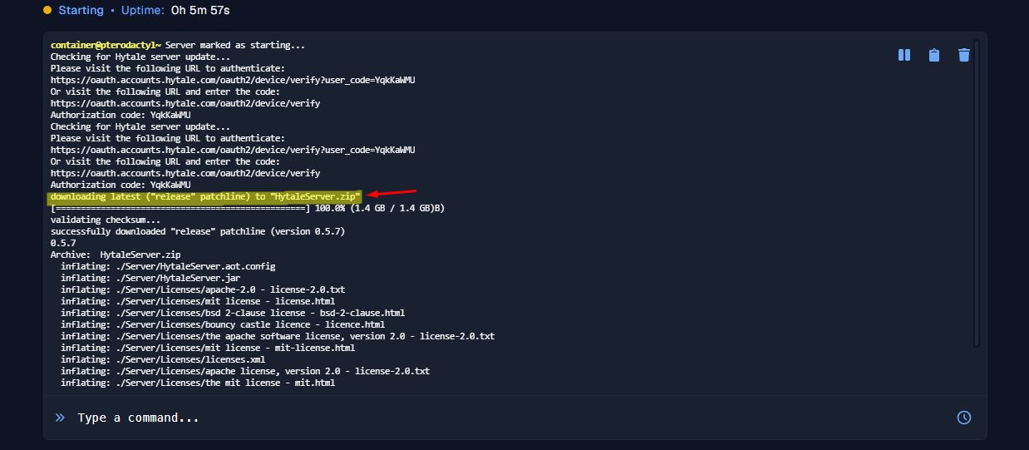Copy console log using the clipboard icon

[934, 55]
